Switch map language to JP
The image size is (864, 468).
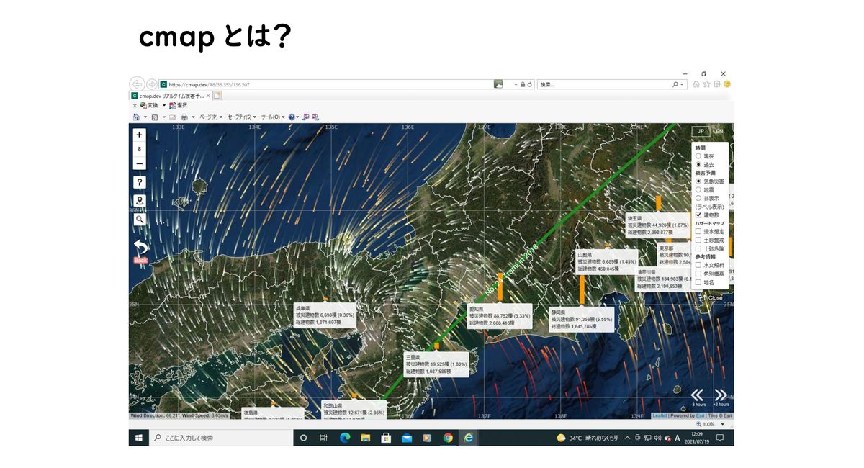pos(700,132)
